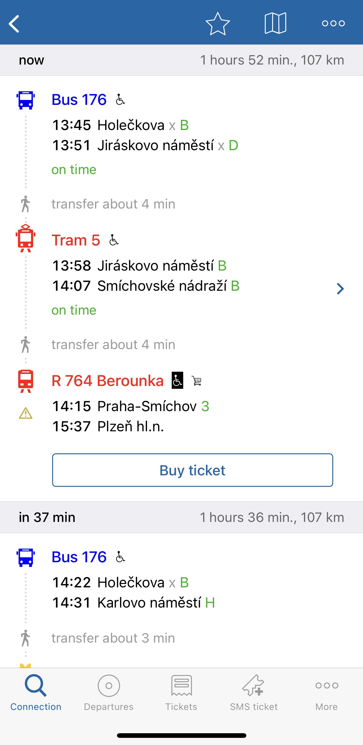Open the map view icon
This screenshot has width=363, height=745.
[275, 23]
